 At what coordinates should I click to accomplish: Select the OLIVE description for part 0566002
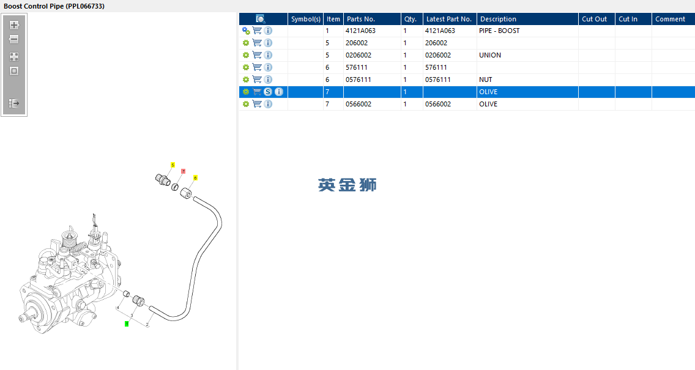[527, 104]
